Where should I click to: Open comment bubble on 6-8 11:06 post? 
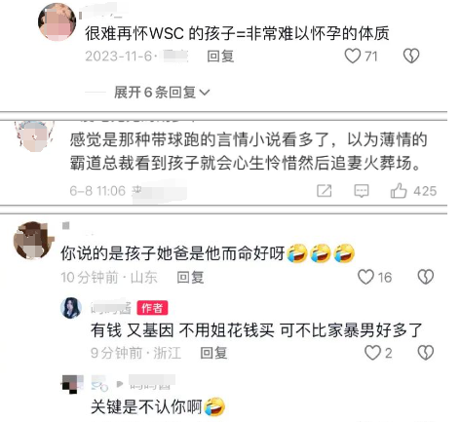(362, 191)
